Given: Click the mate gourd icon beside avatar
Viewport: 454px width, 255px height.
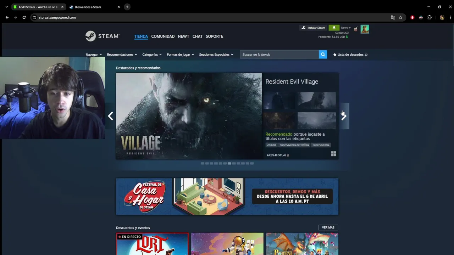Looking at the screenshot, I should coord(356,29).
